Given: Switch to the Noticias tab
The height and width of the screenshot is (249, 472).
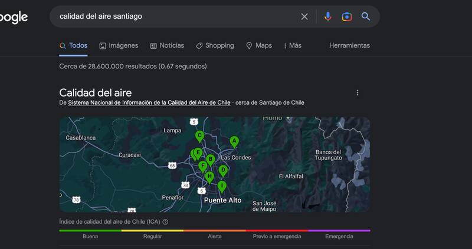Looking at the screenshot, I should (x=167, y=45).
